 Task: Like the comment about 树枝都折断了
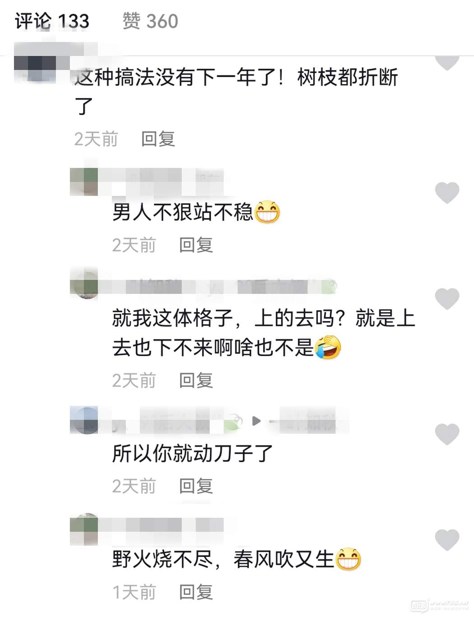click(x=447, y=62)
